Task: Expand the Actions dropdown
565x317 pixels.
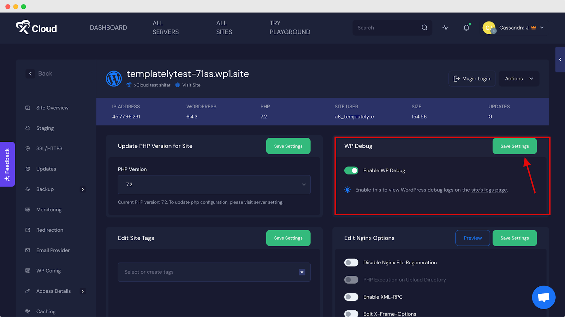Action: tap(519, 79)
